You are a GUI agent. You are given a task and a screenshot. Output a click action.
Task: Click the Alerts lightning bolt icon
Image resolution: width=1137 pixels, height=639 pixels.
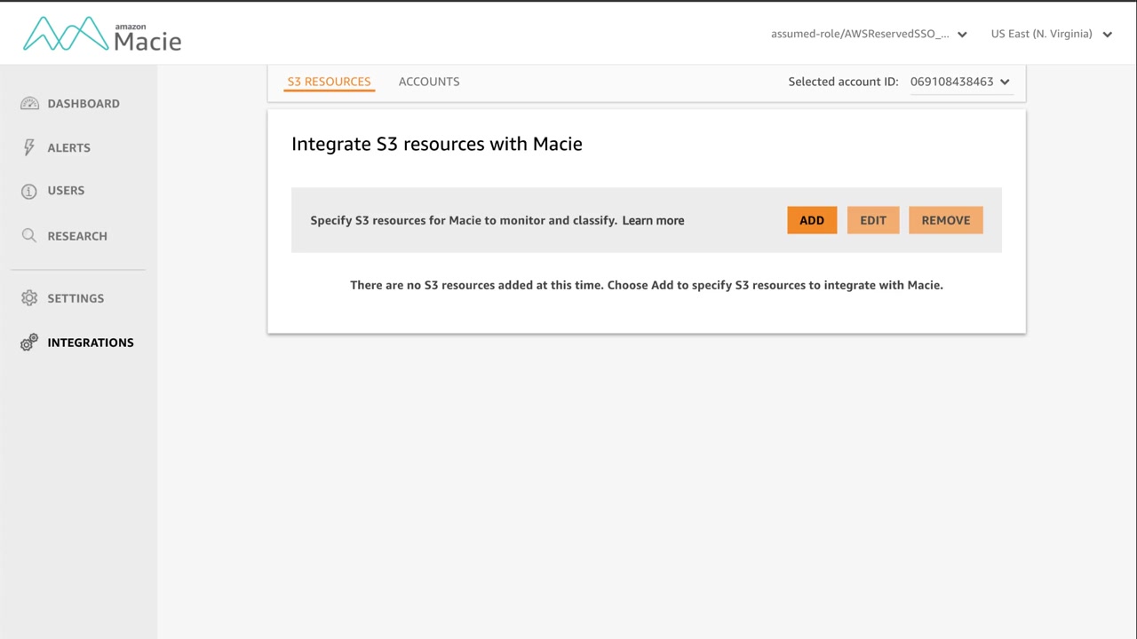tap(29, 147)
